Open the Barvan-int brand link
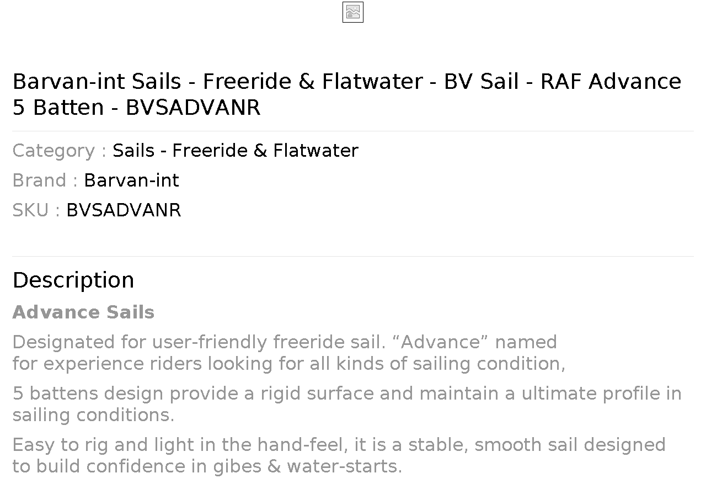 pos(131,180)
